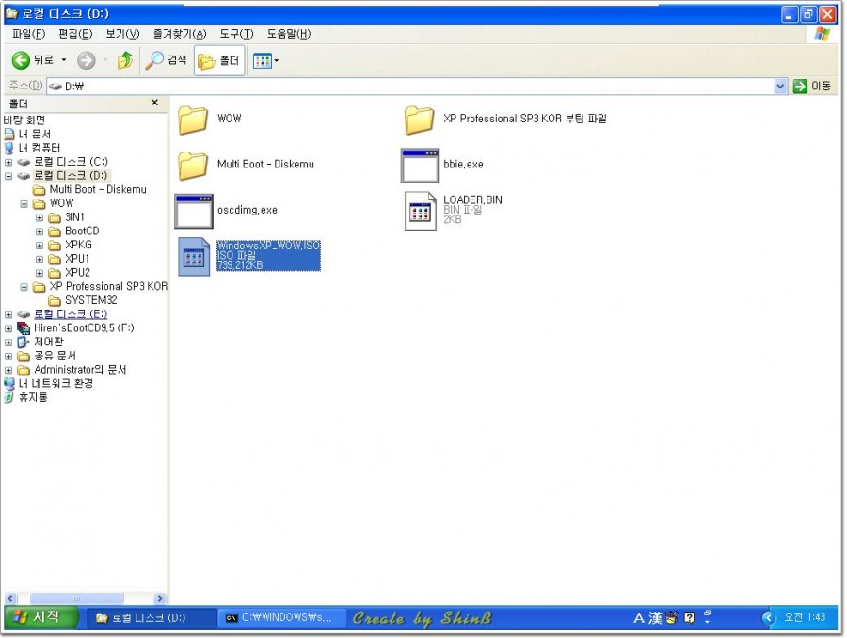Go up one folder level

[125, 60]
